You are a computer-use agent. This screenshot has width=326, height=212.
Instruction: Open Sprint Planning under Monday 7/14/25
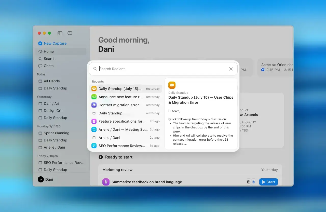click(57, 133)
